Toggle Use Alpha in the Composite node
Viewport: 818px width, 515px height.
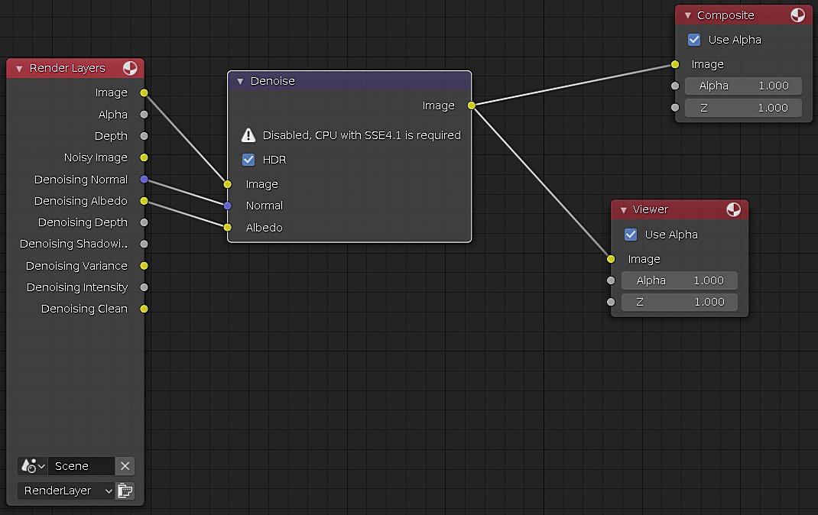pyautogui.click(x=694, y=40)
